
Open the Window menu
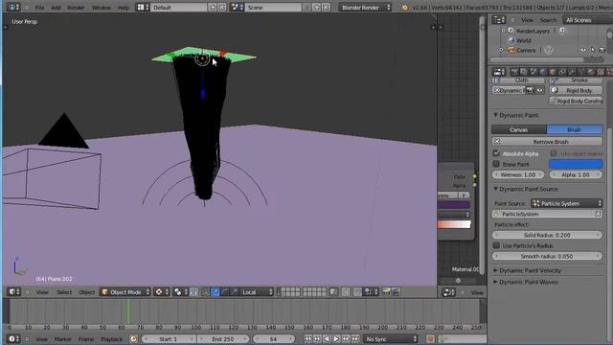(x=101, y=7)
